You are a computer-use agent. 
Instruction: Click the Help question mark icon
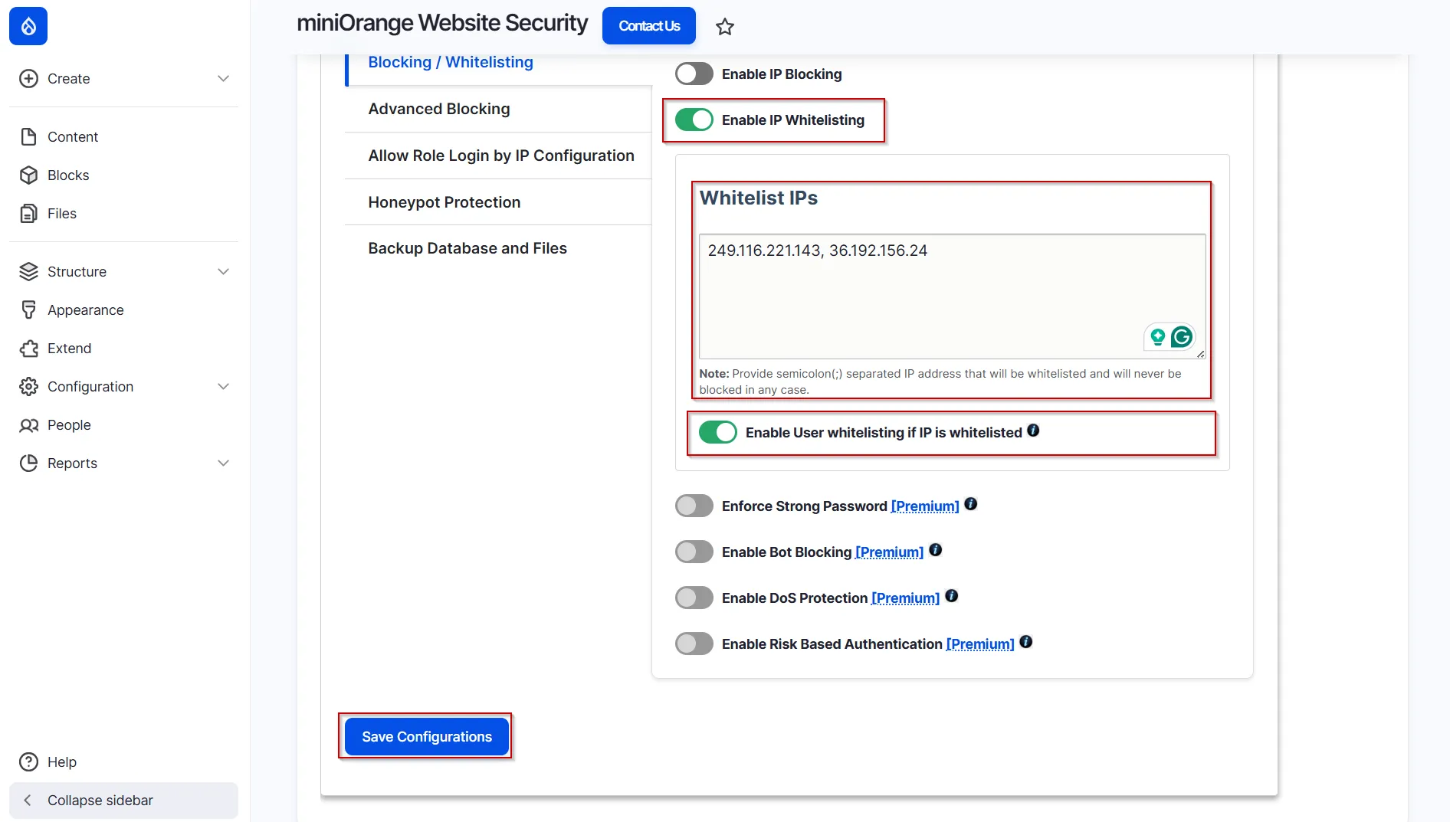point(28,762)
